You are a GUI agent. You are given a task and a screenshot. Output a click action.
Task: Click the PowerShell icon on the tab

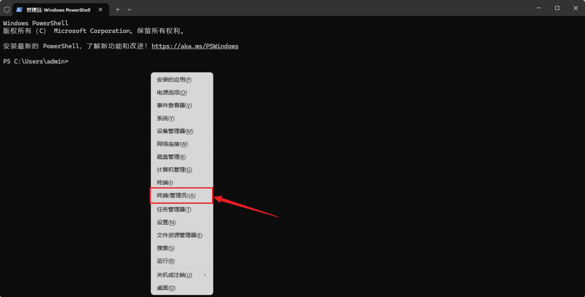pos(19,10)
